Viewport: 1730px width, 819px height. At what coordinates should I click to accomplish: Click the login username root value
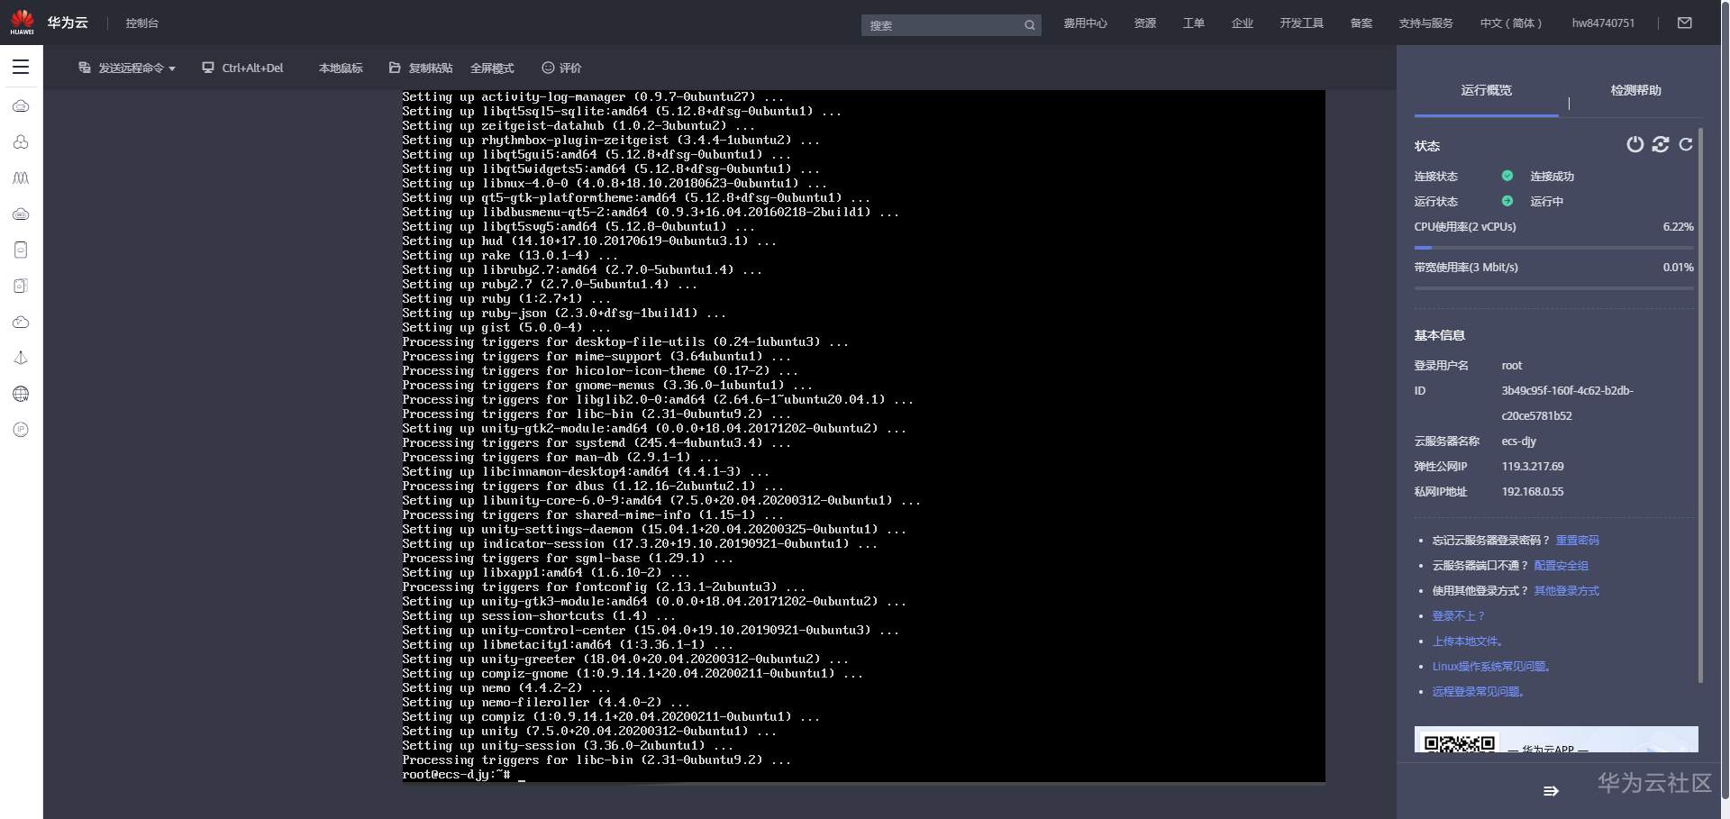point(1512,366)
